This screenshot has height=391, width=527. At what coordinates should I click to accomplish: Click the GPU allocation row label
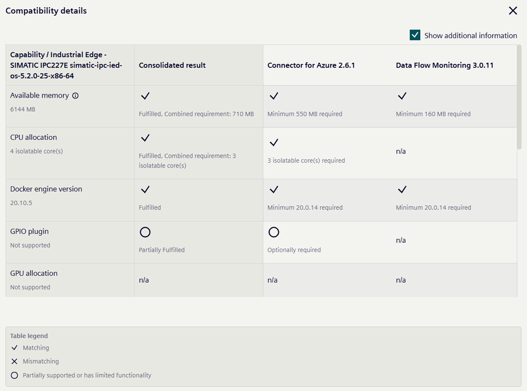coord(34,273)
